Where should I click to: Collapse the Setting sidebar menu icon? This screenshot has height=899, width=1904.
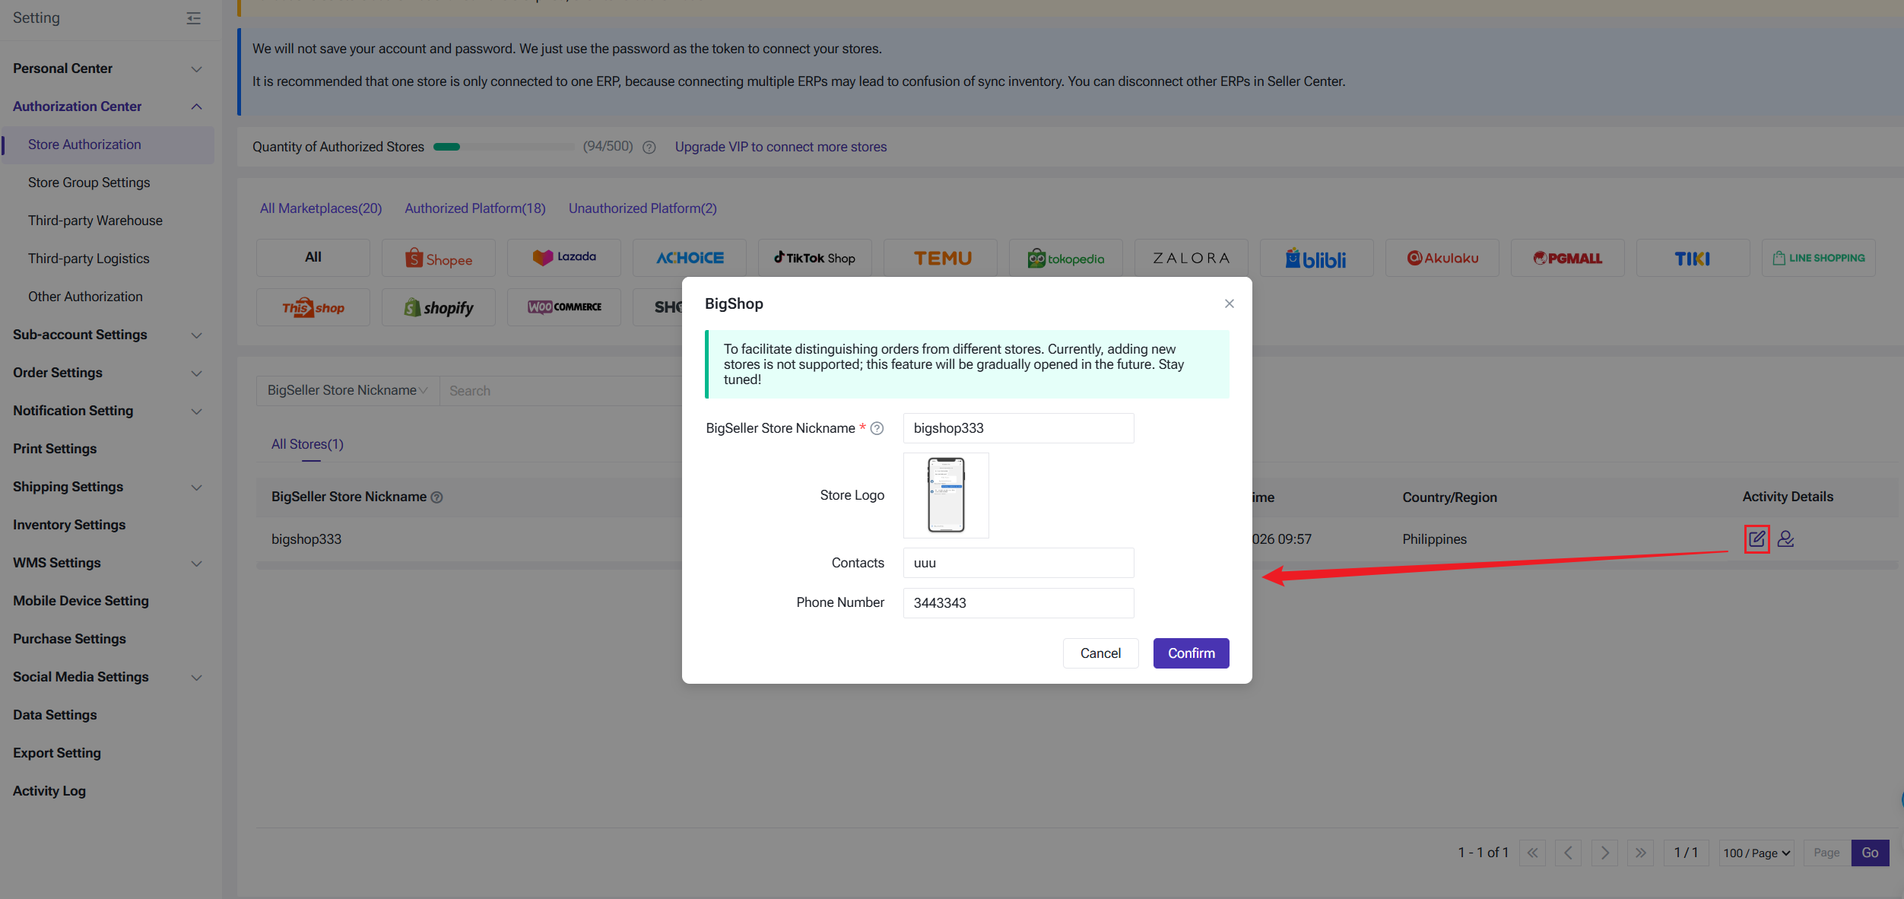[x=194, y=18]
